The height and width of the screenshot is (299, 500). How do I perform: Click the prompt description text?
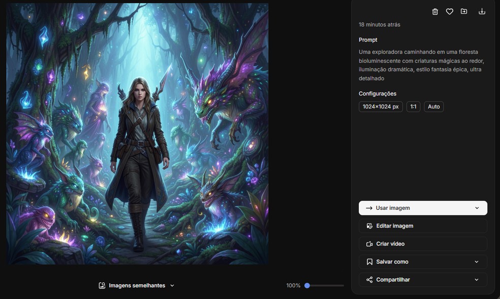[422, 65]
